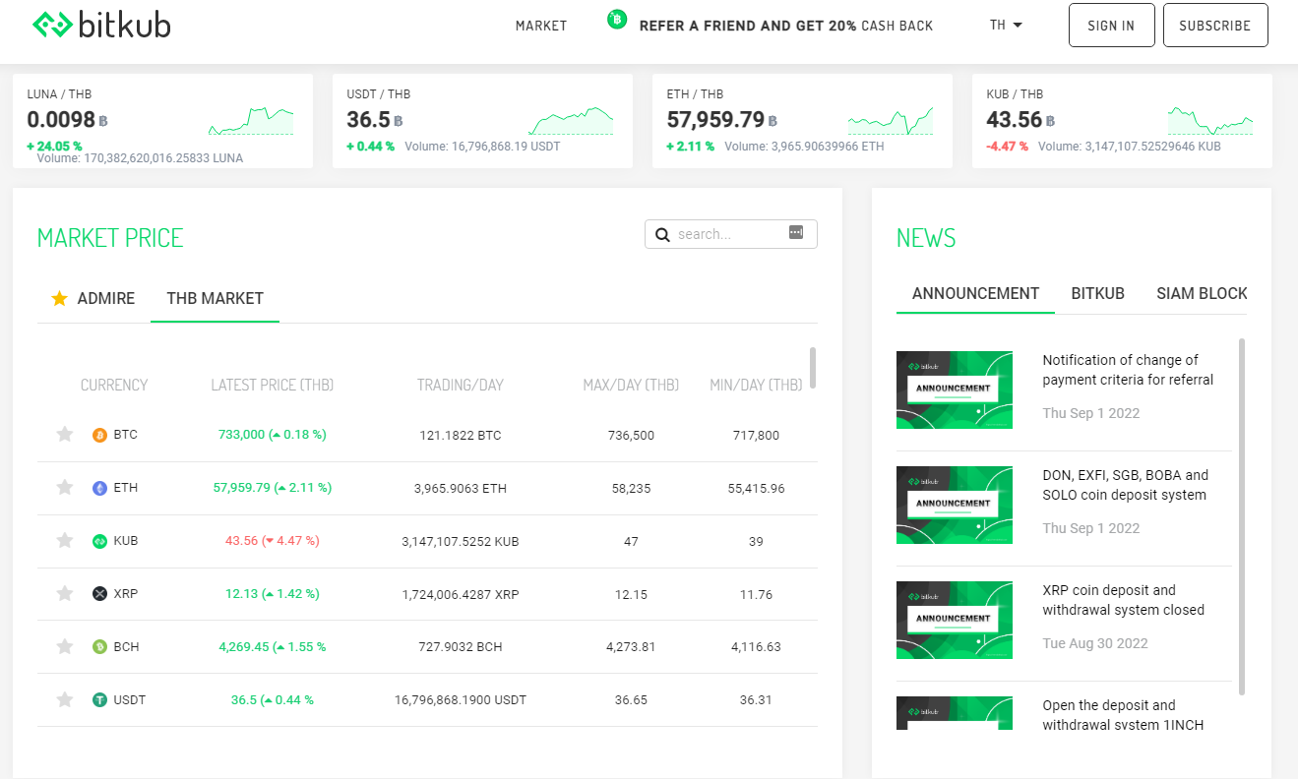This screenshot has width=1298, height=779.
Task: Click the XRP coin icon
Action: pos(99,594)
